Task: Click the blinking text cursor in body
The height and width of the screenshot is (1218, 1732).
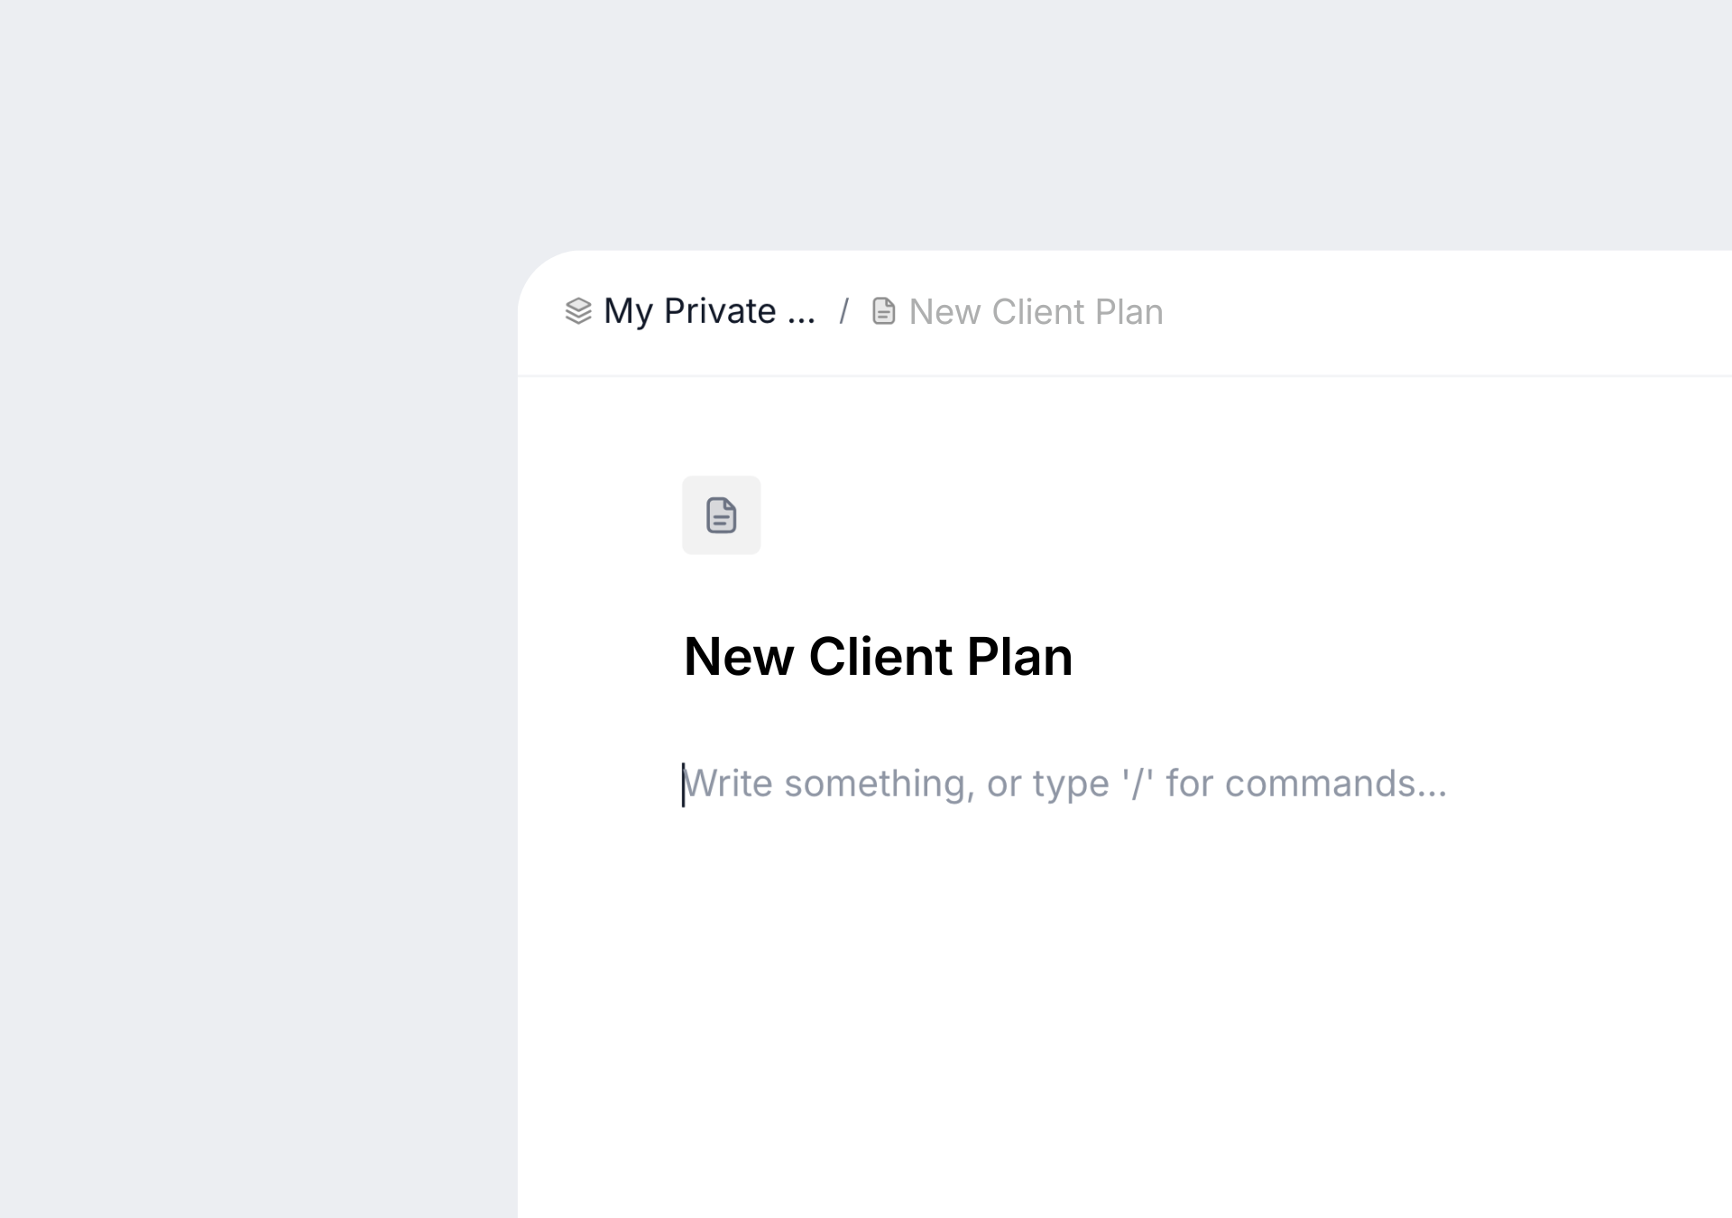Action: pos(683,784)
